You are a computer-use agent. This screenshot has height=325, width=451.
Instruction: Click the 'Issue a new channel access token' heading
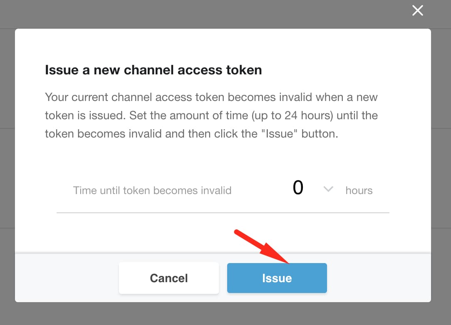[x=153, y=70]
